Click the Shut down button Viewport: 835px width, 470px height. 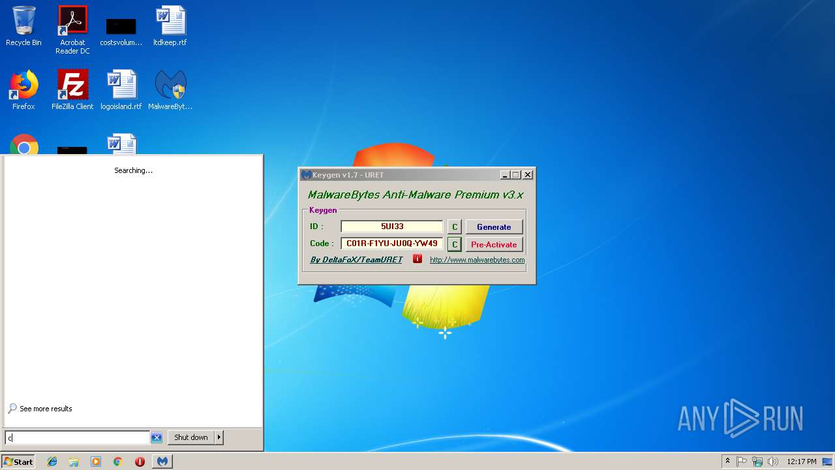(191, 437)
